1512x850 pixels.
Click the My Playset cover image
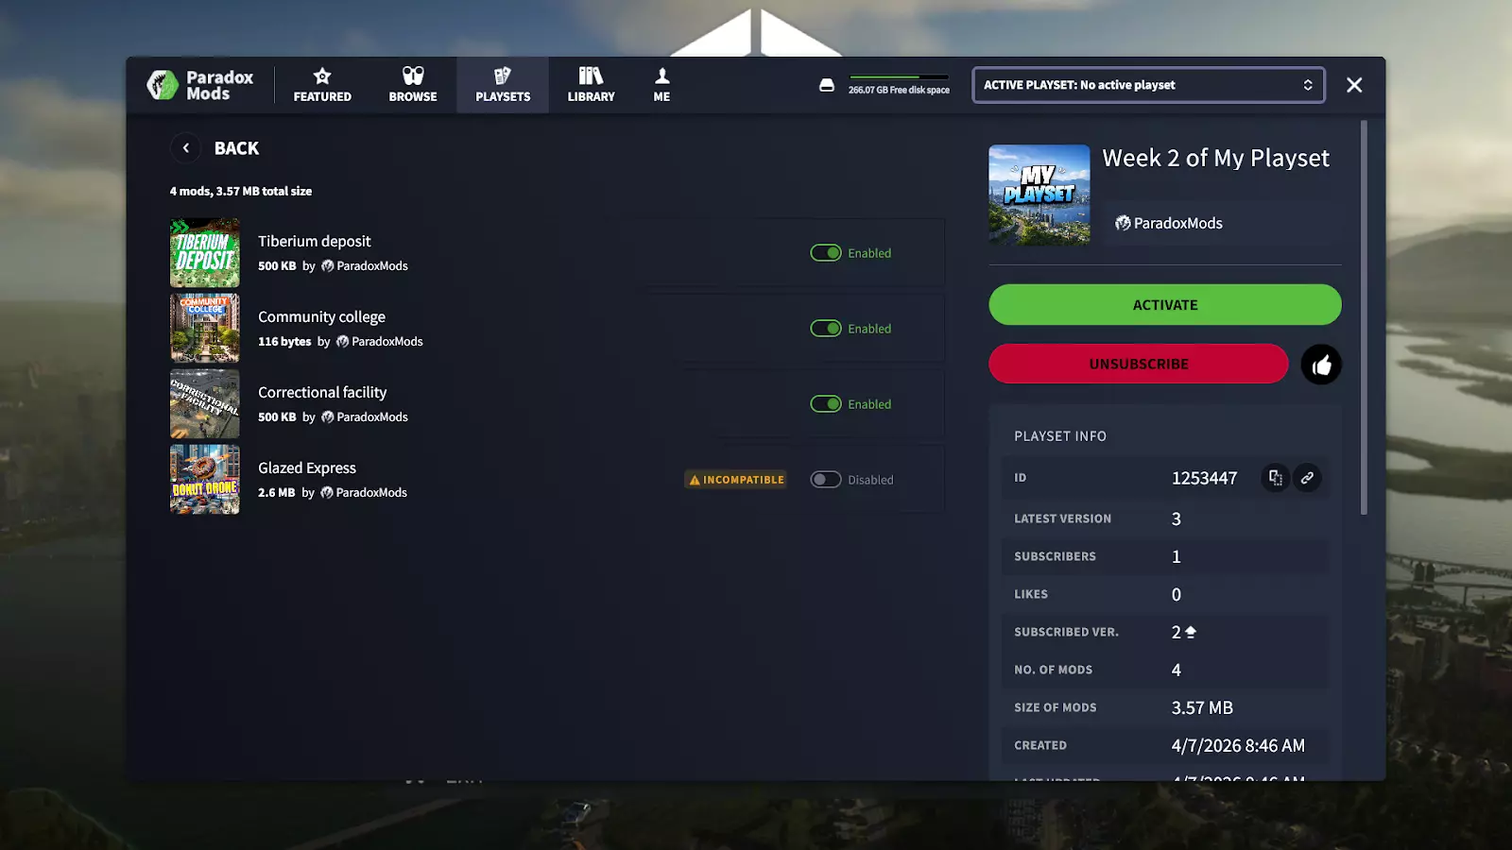click(x=1039, y=195)
